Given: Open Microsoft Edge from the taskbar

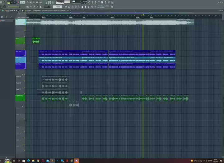Looking at the screenshot, I should (x=28, y=161).
